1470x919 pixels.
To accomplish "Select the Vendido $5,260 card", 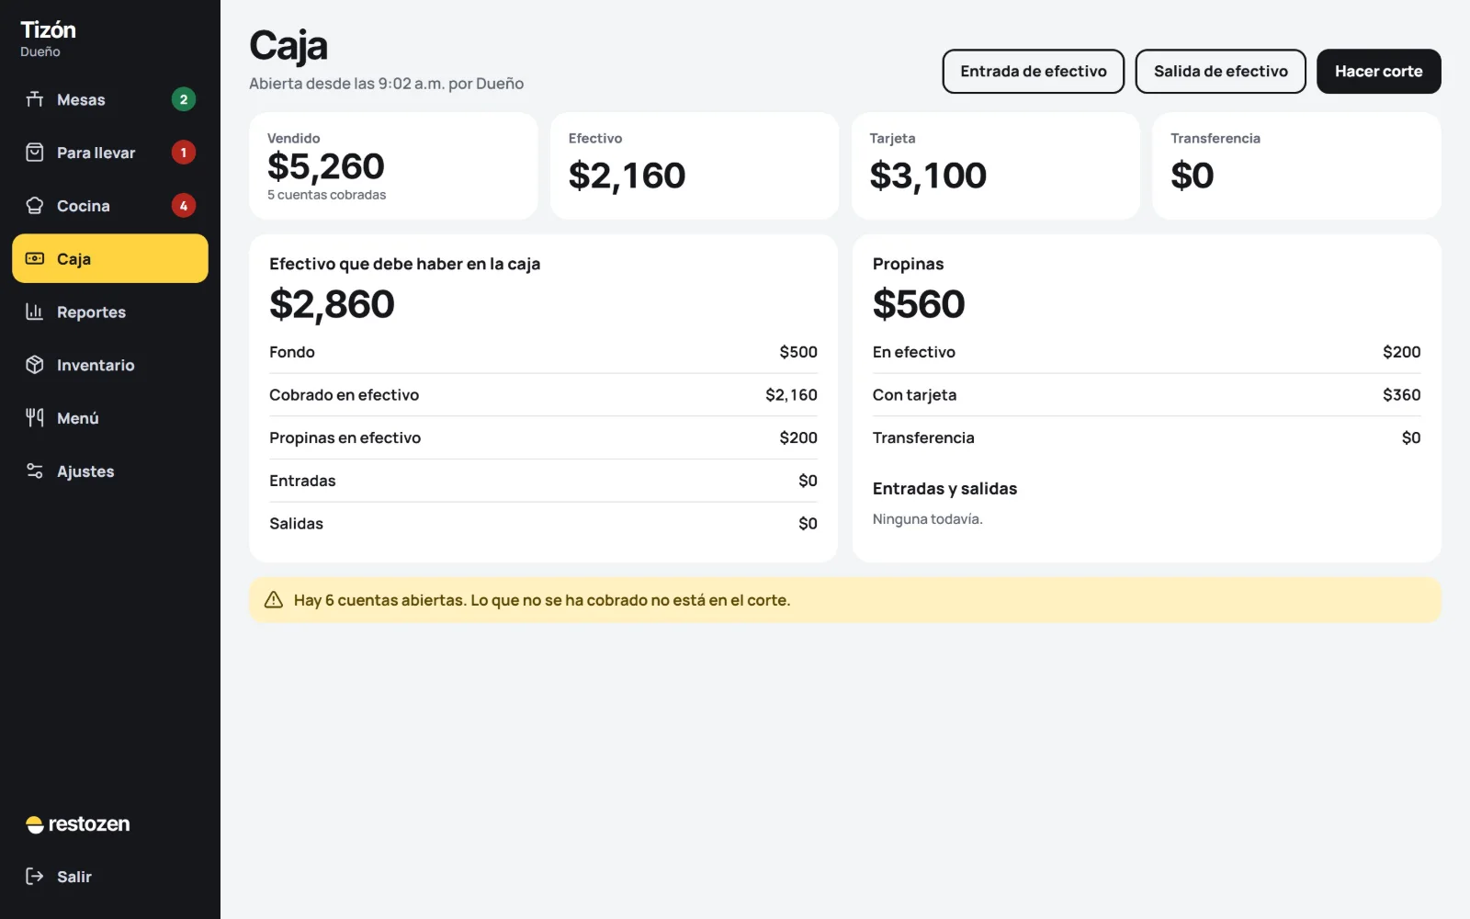I will pyautogui.click(x=393, y=166).
